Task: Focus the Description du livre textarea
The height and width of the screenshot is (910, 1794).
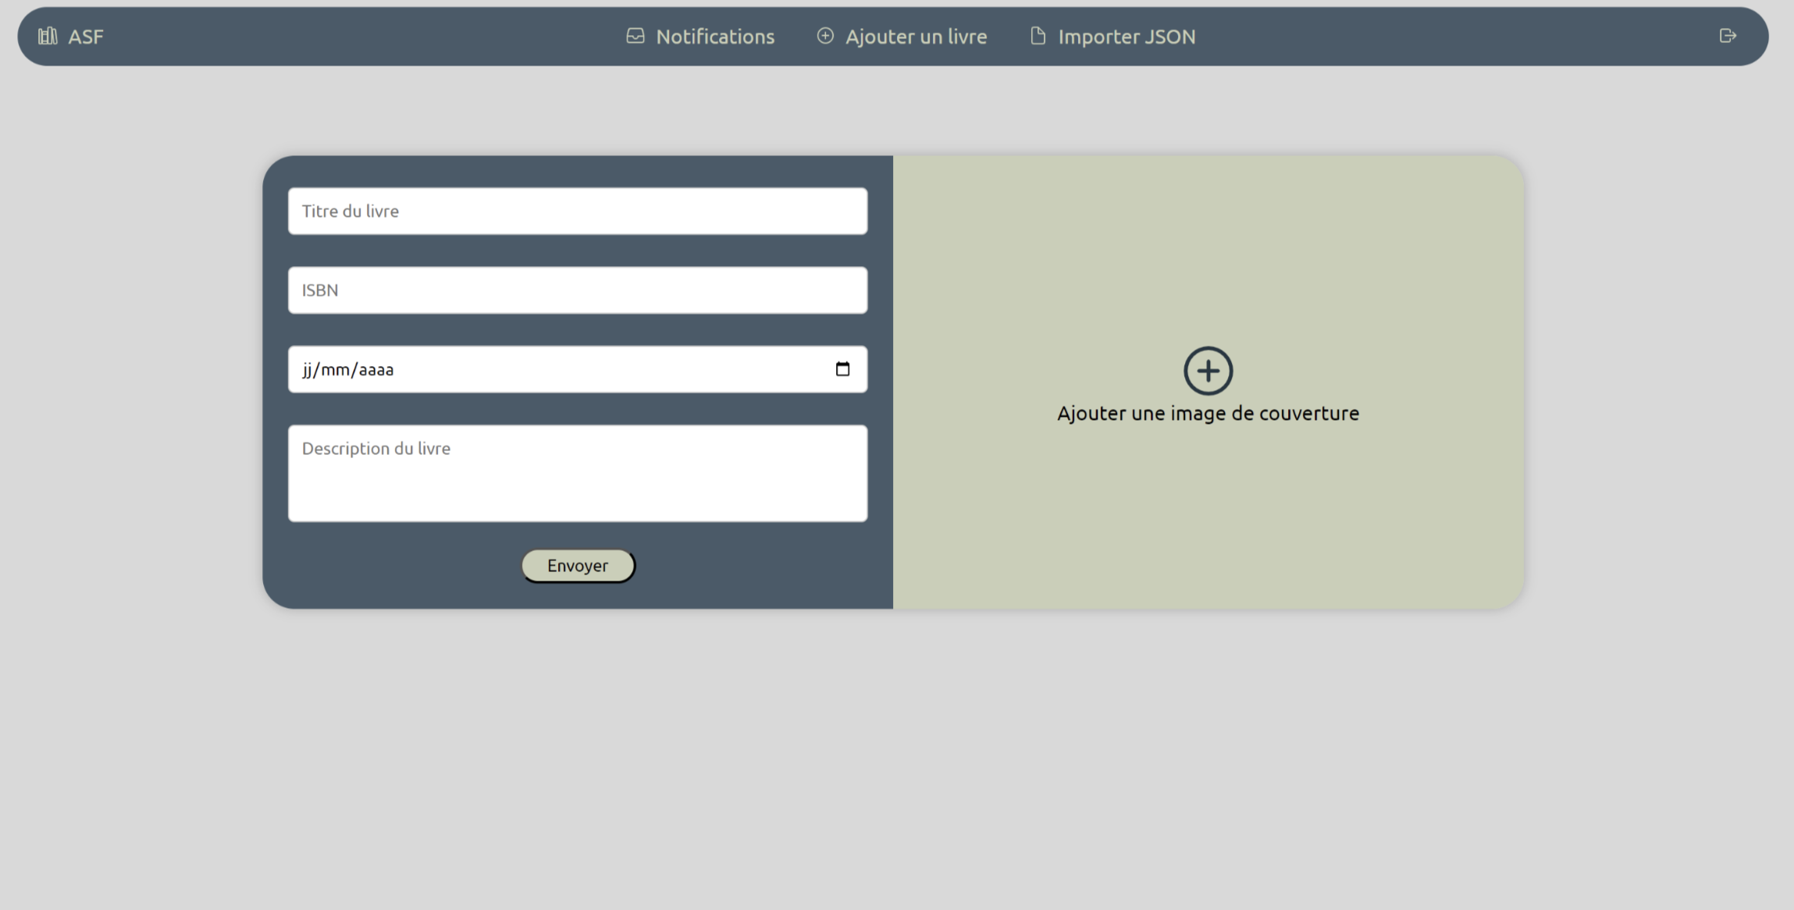Action: click(578, 473)
